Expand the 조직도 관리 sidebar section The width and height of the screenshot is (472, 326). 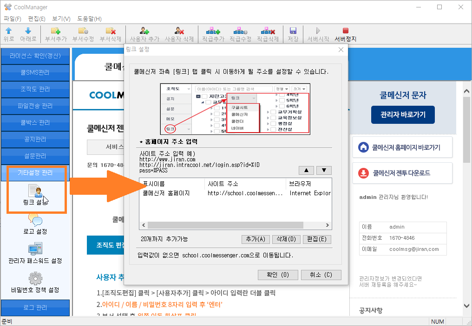(x=35, y=89)
